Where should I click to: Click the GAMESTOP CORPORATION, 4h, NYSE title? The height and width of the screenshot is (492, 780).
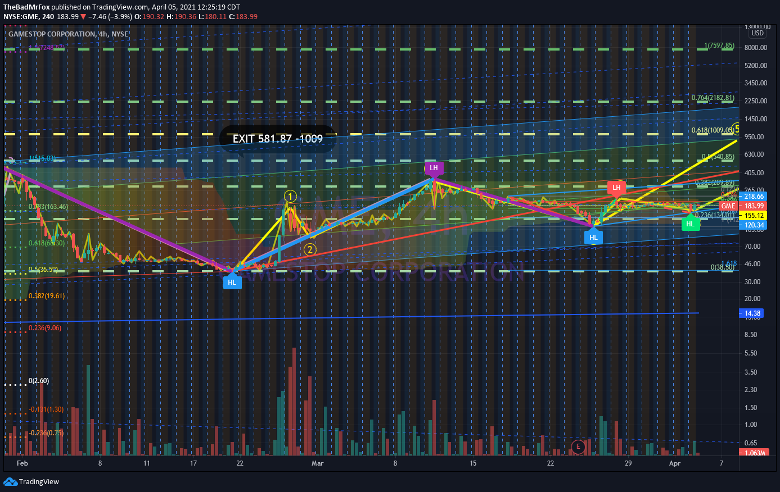click(68, 34)
